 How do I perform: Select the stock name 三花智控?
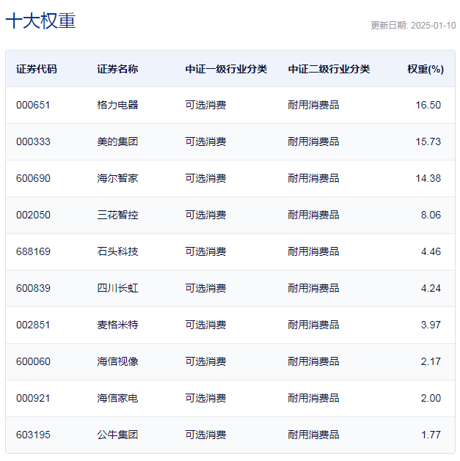117,215
